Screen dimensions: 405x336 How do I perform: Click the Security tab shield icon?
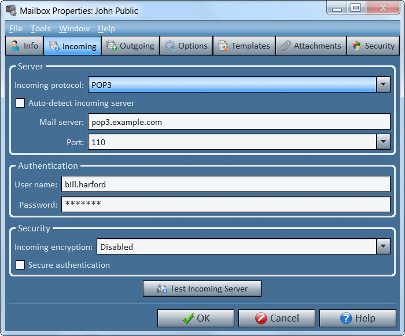pyautogui.click(x=356, y=46)
